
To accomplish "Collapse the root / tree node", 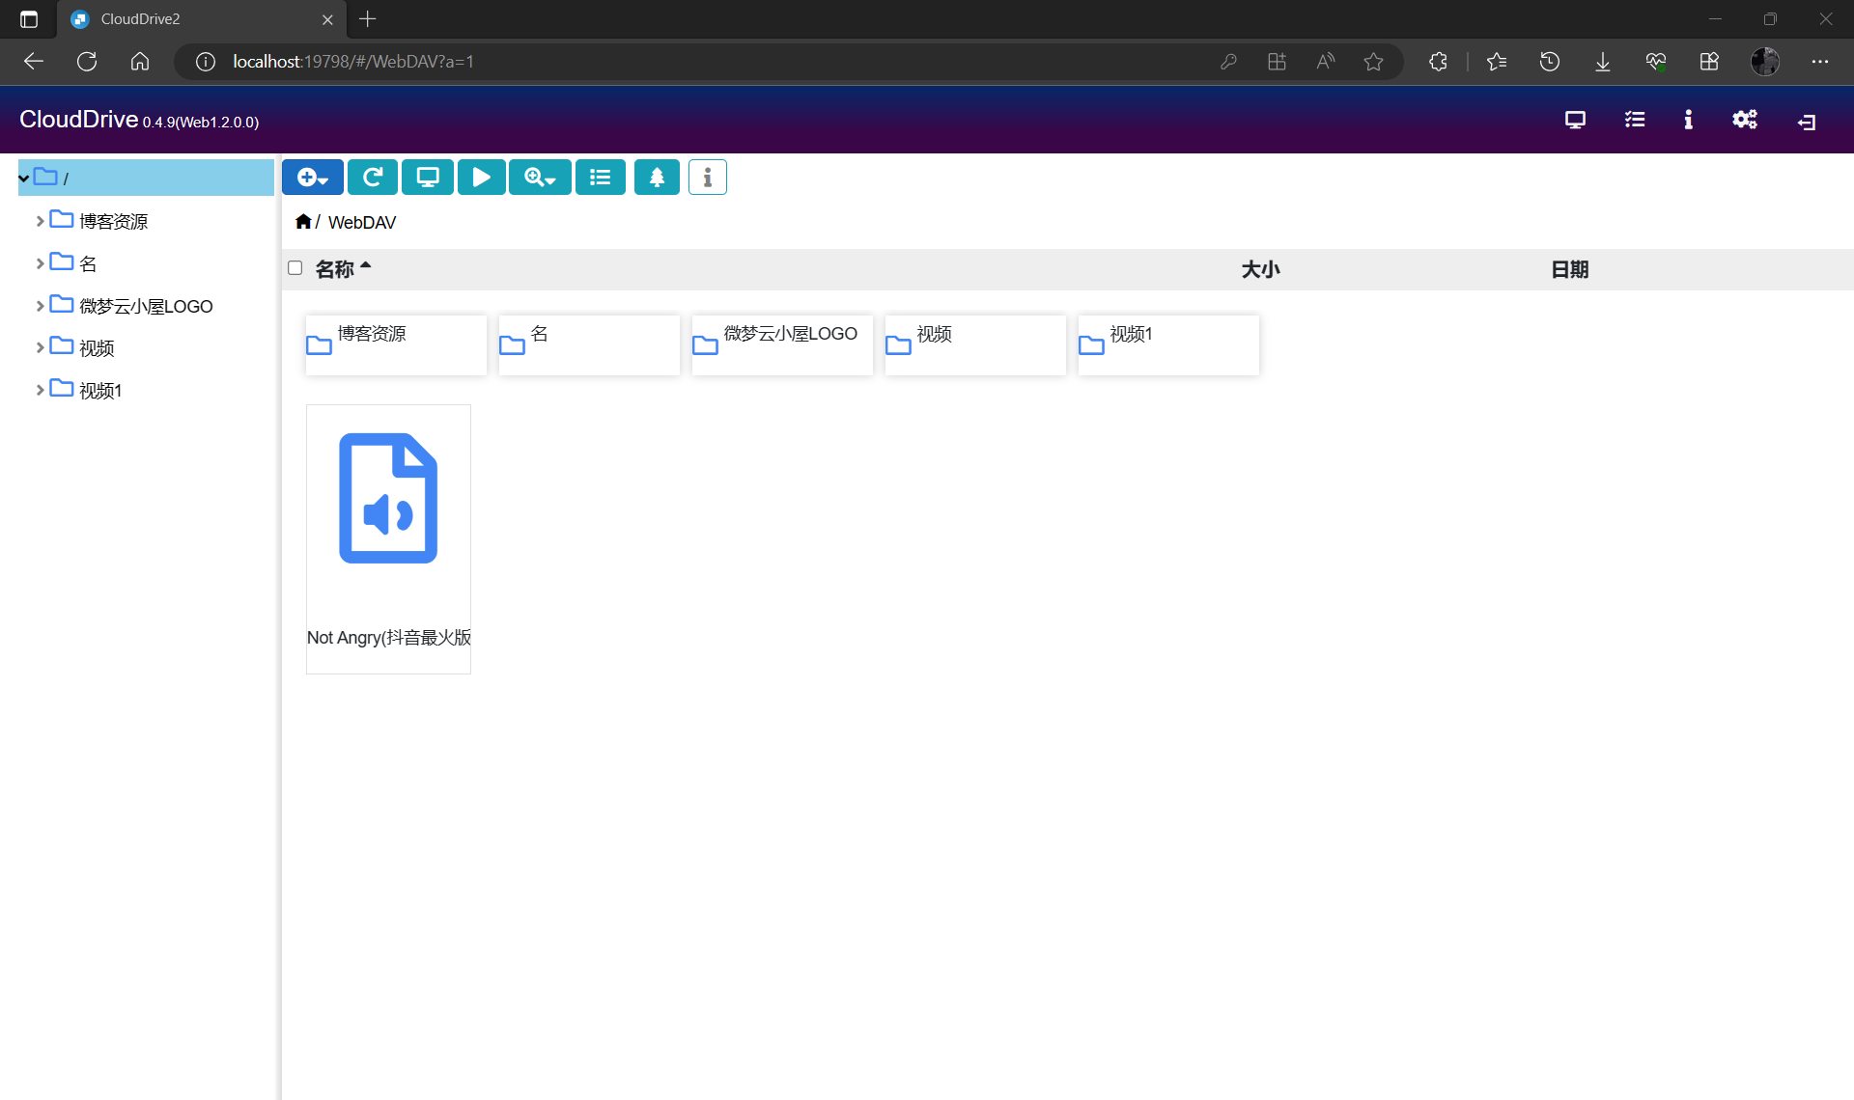I will click(24, 179).
